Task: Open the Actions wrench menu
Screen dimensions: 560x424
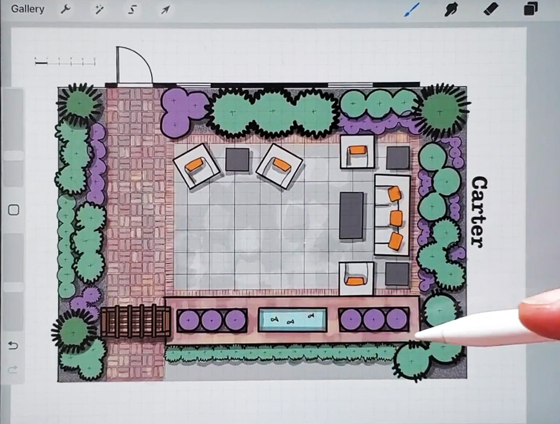Action: tap(67, 10)
